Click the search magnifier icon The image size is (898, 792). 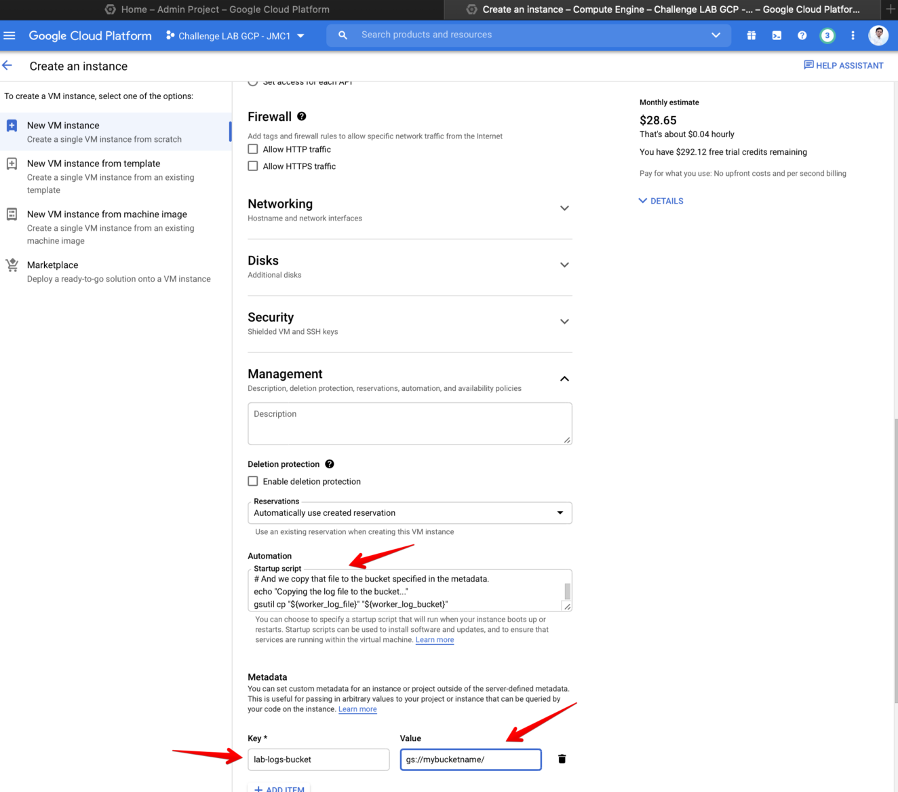pyautogui.click(x=343, y=35)
